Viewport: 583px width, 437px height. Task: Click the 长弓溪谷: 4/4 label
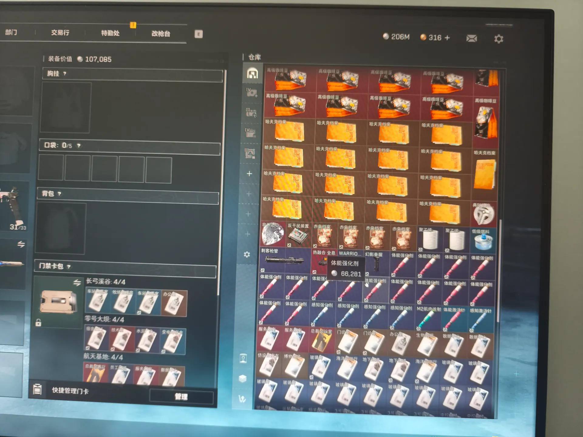106,282
